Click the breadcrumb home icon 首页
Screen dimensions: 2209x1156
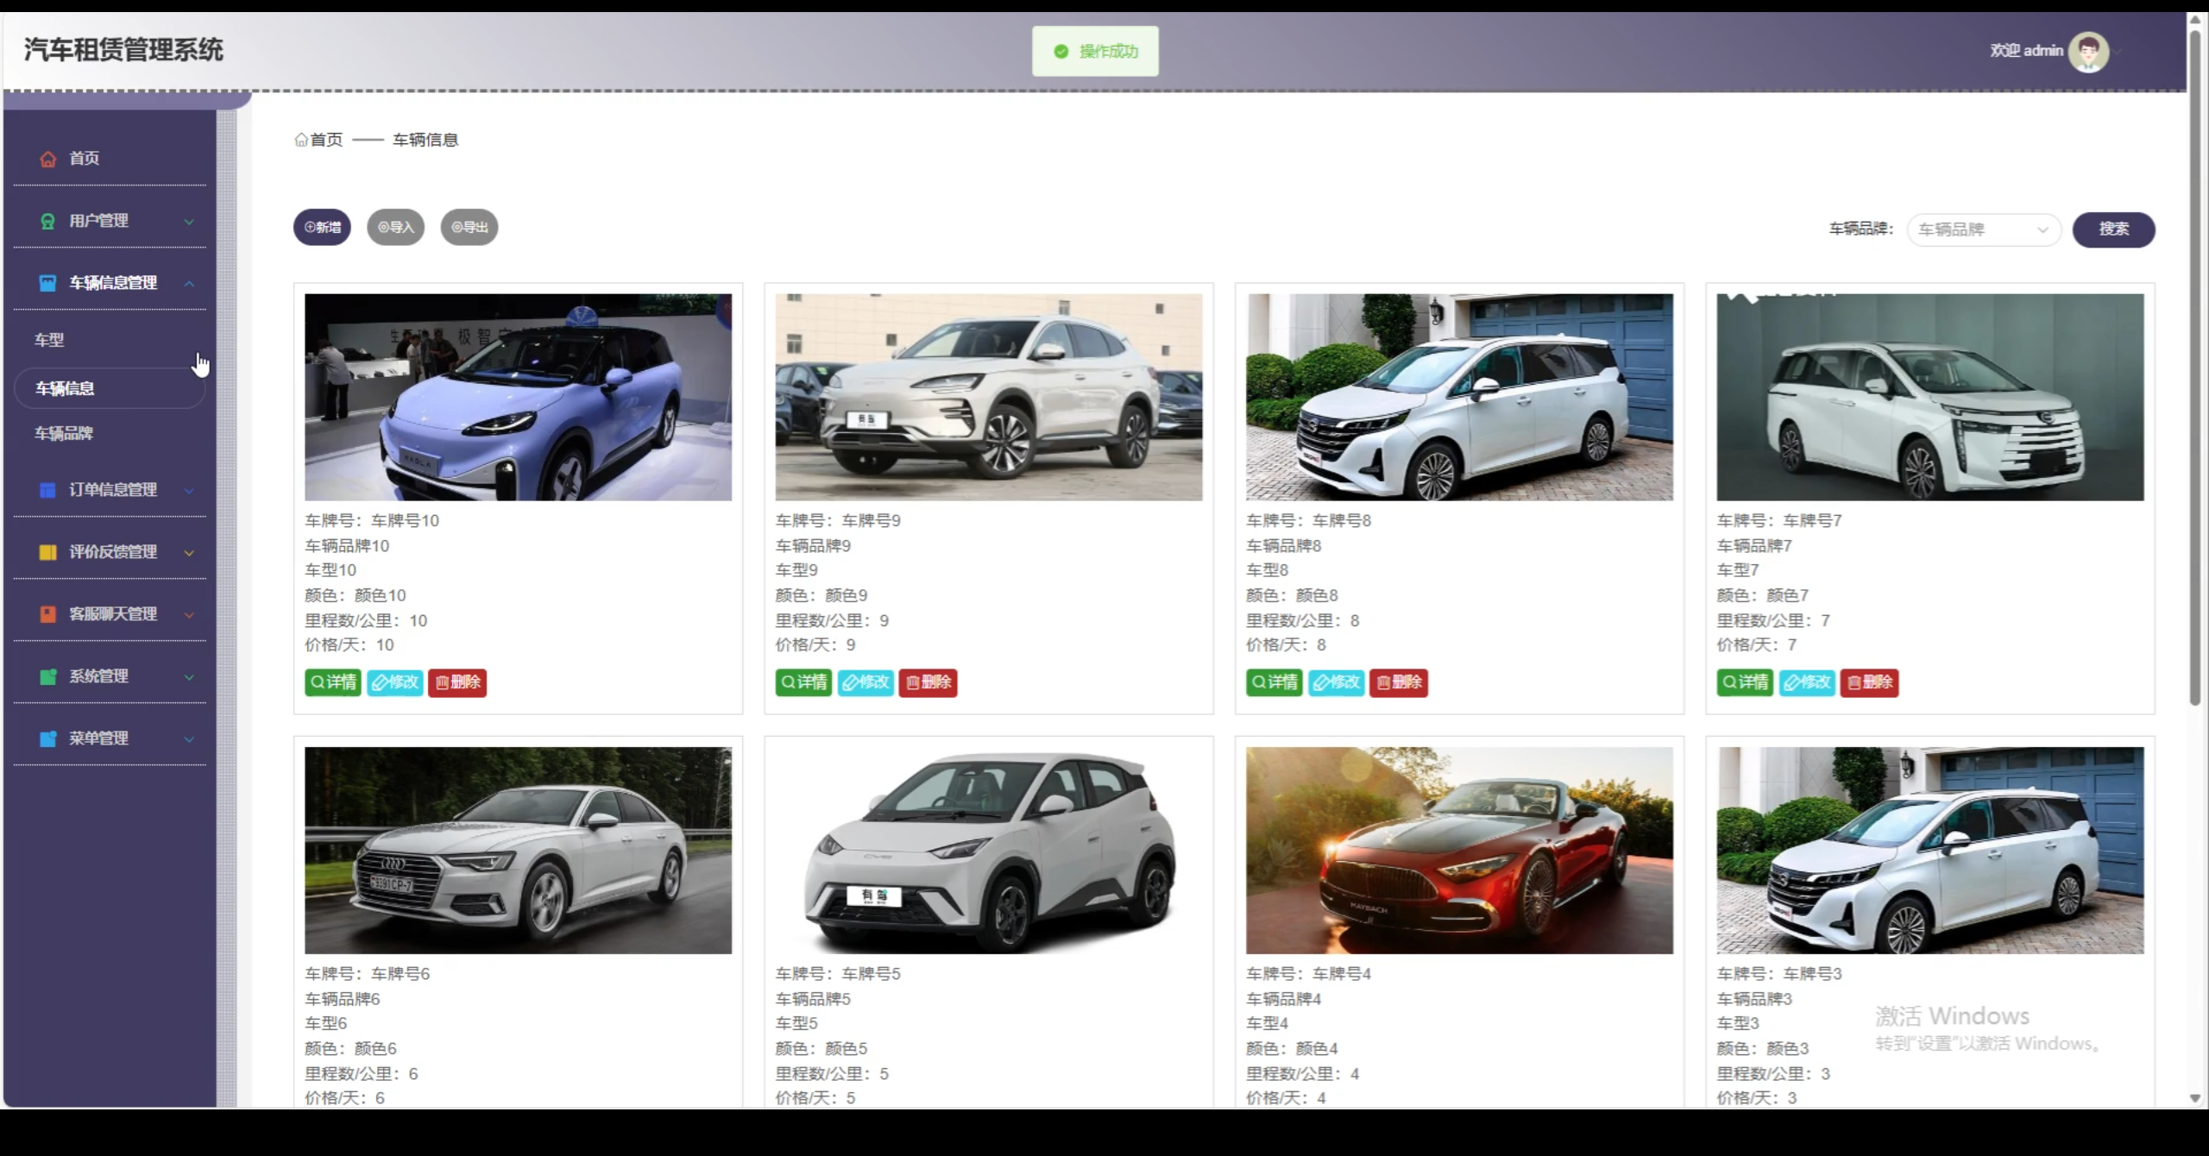(301, 140)
